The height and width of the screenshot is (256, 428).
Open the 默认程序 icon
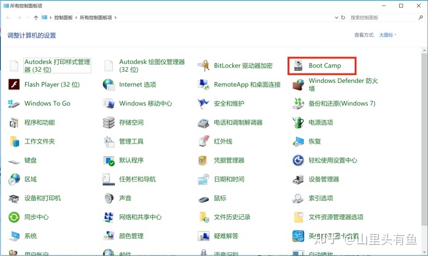click(109, 160)
